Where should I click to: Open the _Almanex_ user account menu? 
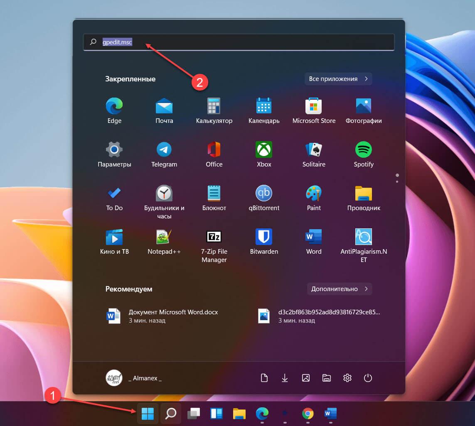point(133,378)
